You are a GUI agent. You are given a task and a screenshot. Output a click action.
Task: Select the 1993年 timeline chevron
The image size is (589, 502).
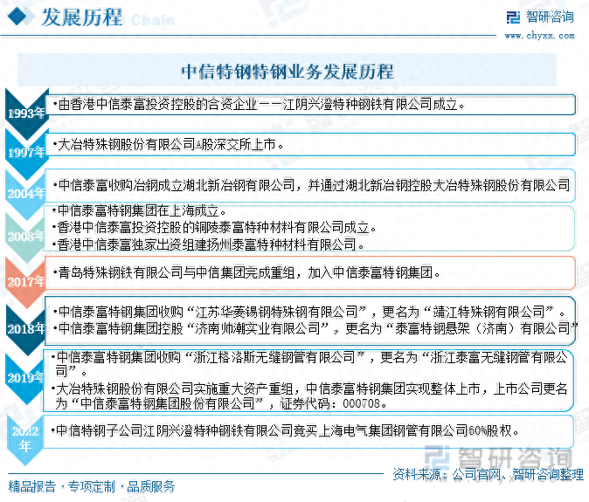tap(26, 113)
